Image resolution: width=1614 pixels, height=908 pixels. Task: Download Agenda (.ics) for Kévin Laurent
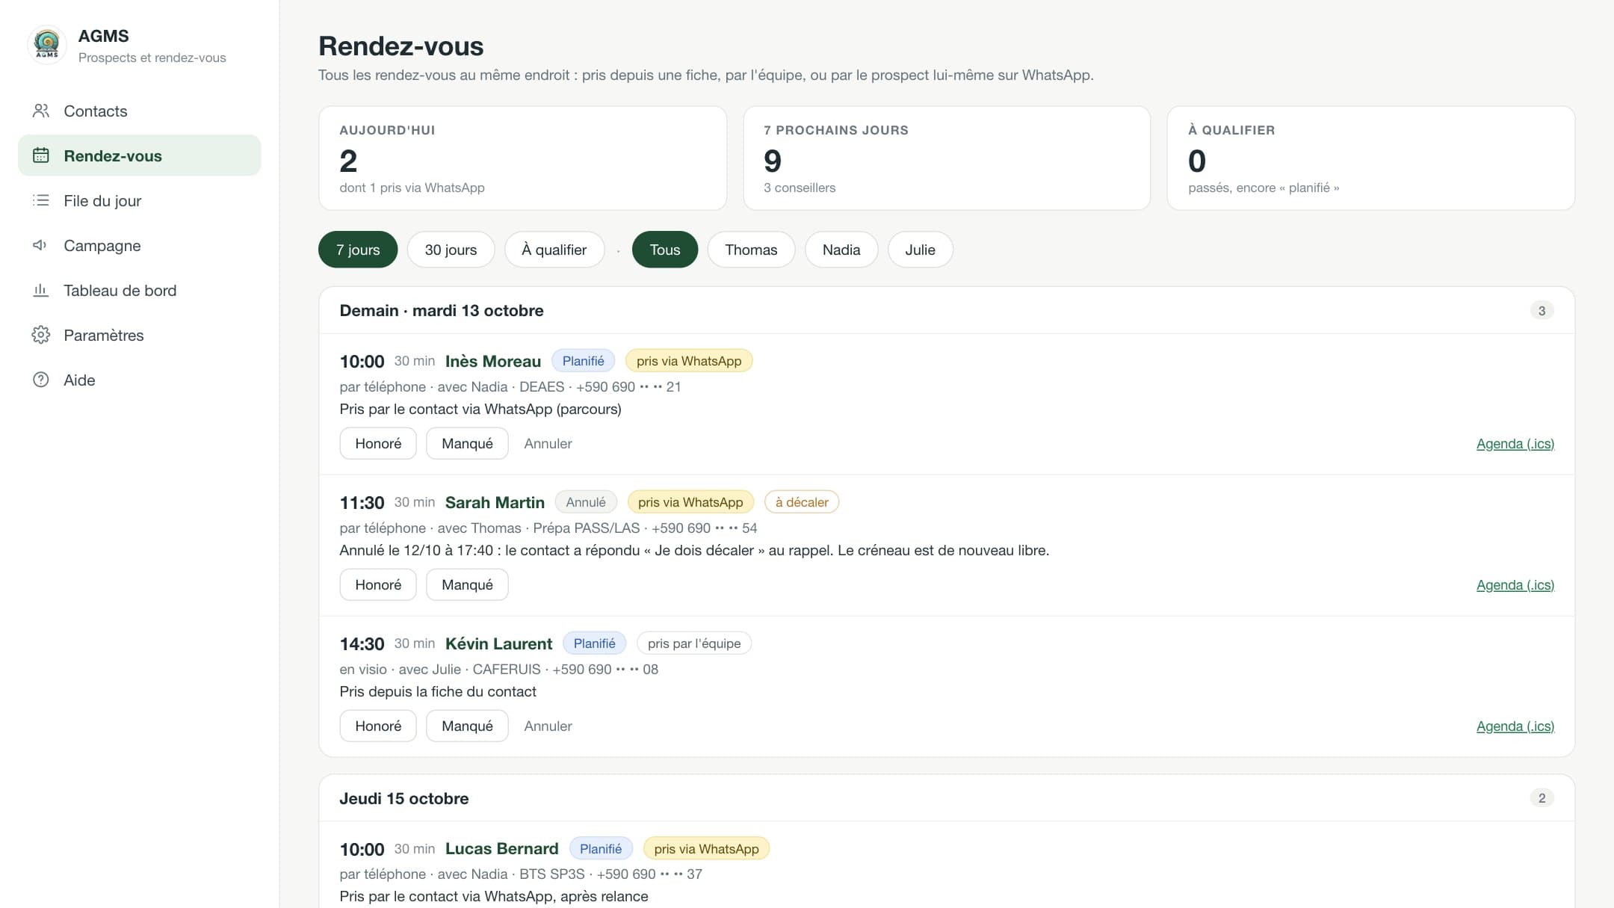(1515, 726)
